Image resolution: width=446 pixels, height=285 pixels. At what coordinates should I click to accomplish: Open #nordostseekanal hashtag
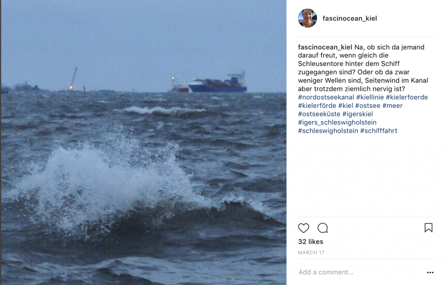326,97
